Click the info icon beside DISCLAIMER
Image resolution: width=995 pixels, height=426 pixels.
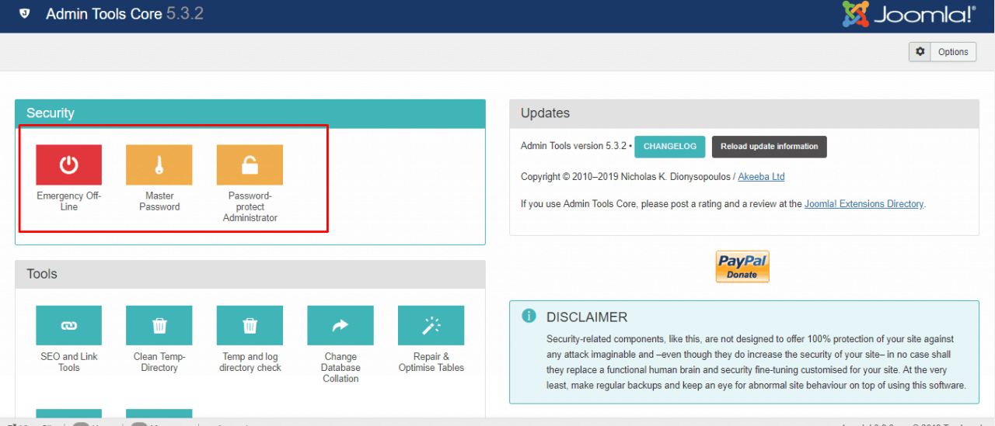click(x=529, y=316)
